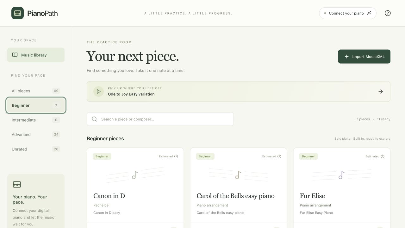Open the help question mark icon

tap(388, 13)
